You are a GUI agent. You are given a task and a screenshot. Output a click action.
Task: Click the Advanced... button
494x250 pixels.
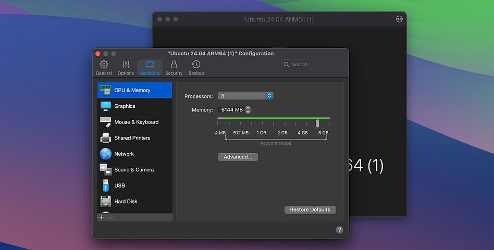[x=238, y=157]
